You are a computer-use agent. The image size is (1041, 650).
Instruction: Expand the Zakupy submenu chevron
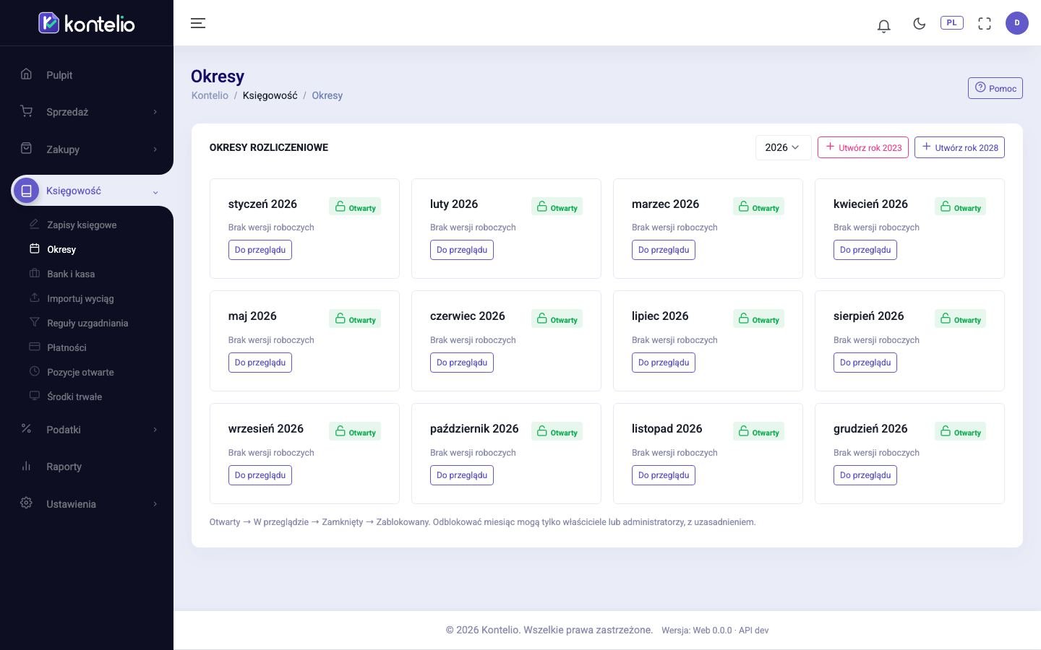click(x=155, y=149)
